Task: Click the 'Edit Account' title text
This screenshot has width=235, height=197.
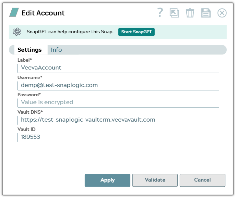Action: [x=43, y=13]
